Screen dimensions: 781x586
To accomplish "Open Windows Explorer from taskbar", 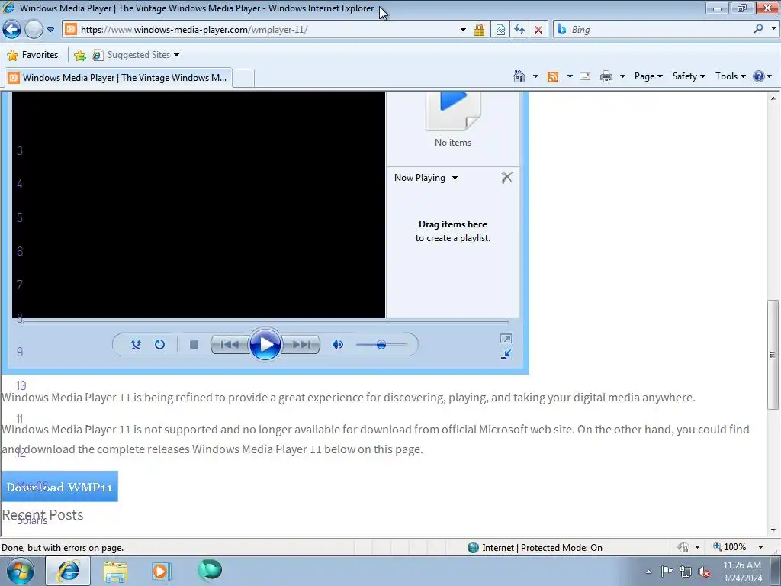I will 115,571.
